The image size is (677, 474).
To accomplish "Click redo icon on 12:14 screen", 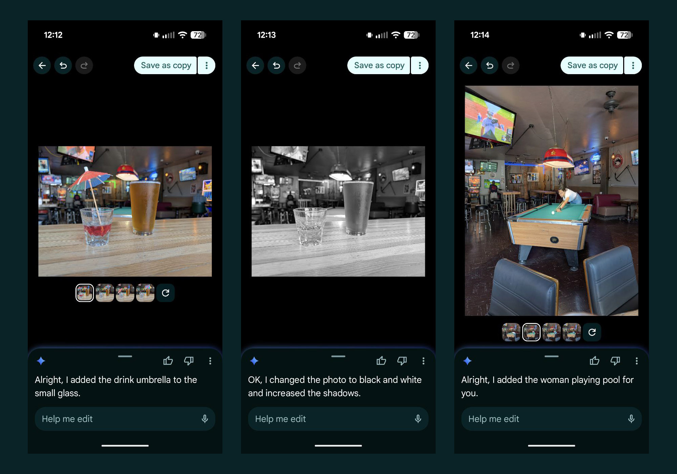I will pos(510,65).
